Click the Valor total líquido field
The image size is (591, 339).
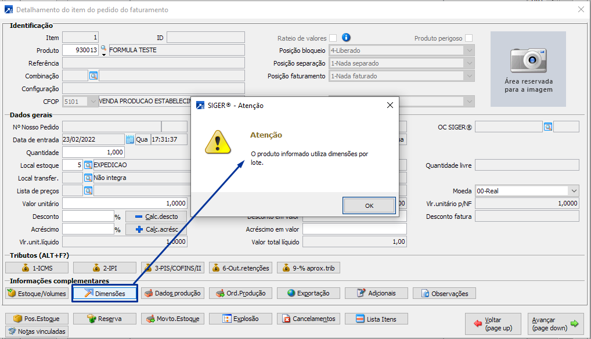(x=355, y=242)
